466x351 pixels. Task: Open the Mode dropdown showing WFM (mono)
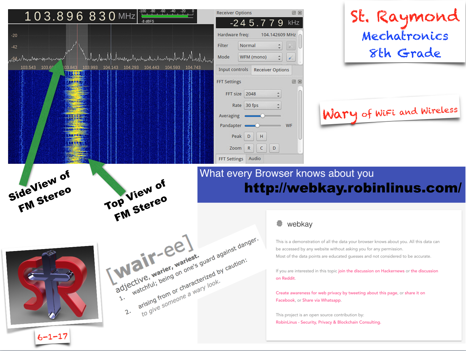click(x=260, y=57)
